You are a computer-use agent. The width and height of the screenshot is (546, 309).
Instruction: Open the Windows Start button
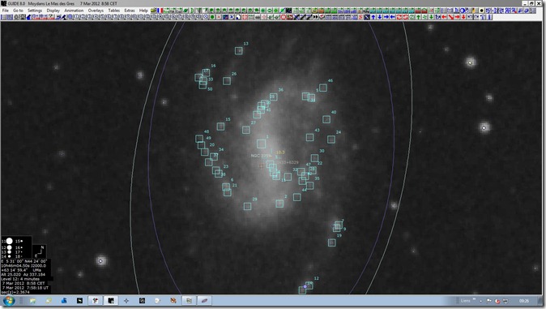tap(9, 301)
